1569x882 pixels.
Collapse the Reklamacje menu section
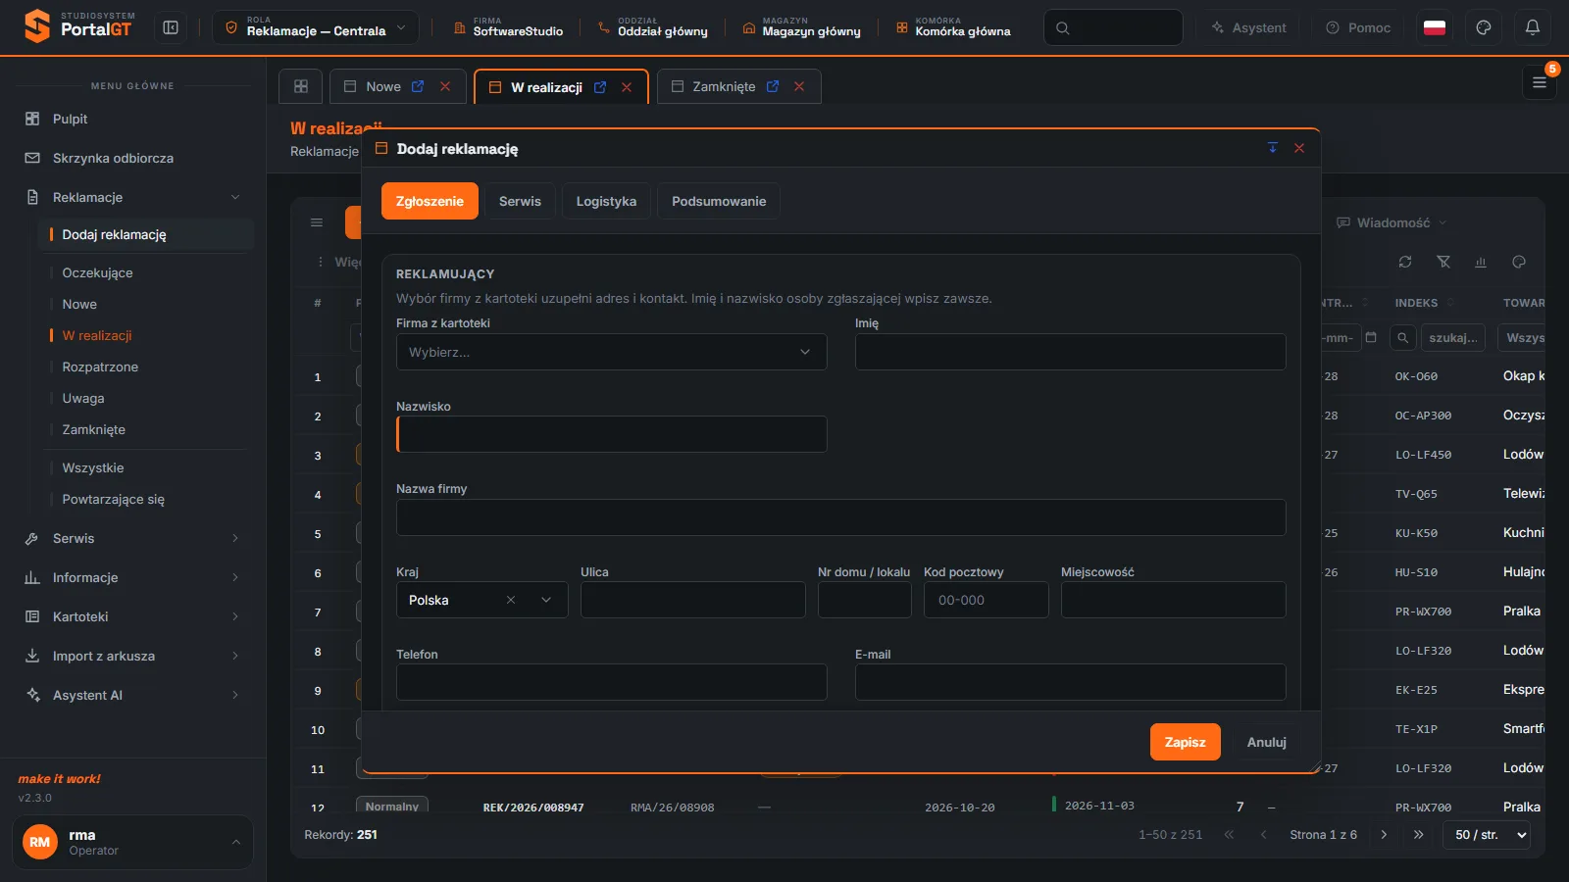(132, 197)
